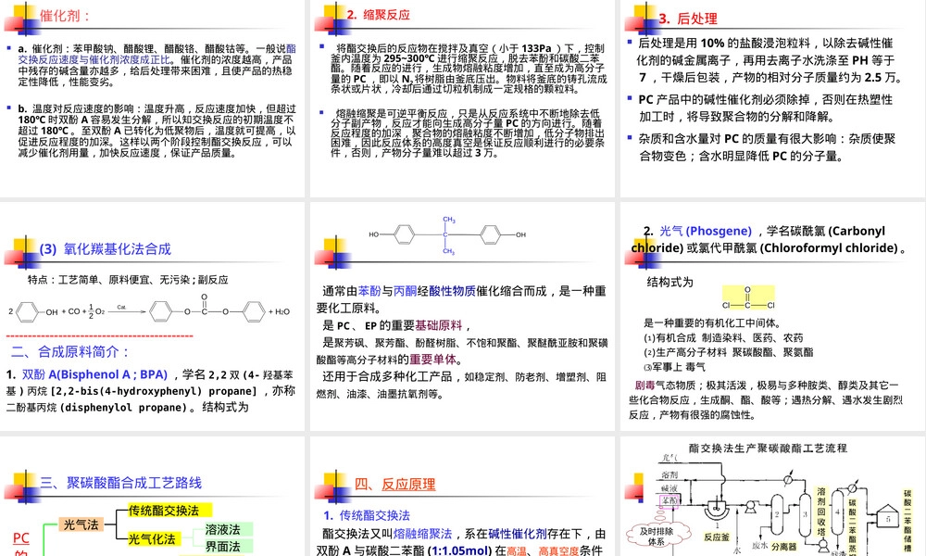
Task: Open the slide showing the bisphenol A structure
Action: click(x=462, y=317)
